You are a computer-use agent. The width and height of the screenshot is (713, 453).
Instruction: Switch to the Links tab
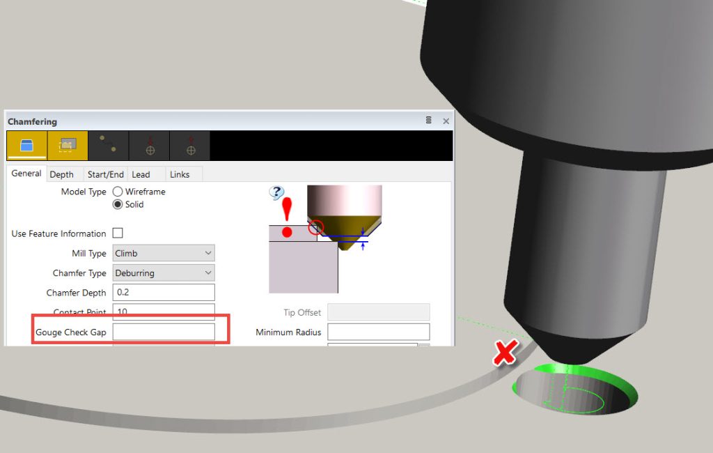180,174
